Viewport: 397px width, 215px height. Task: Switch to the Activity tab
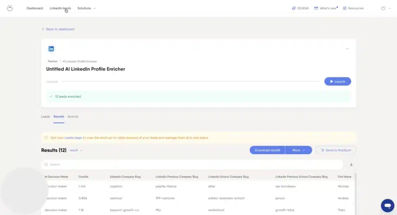pos(73,117)
